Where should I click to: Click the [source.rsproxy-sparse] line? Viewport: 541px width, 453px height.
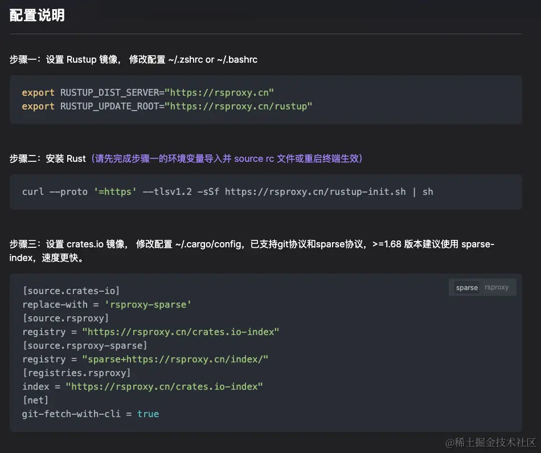85,345
